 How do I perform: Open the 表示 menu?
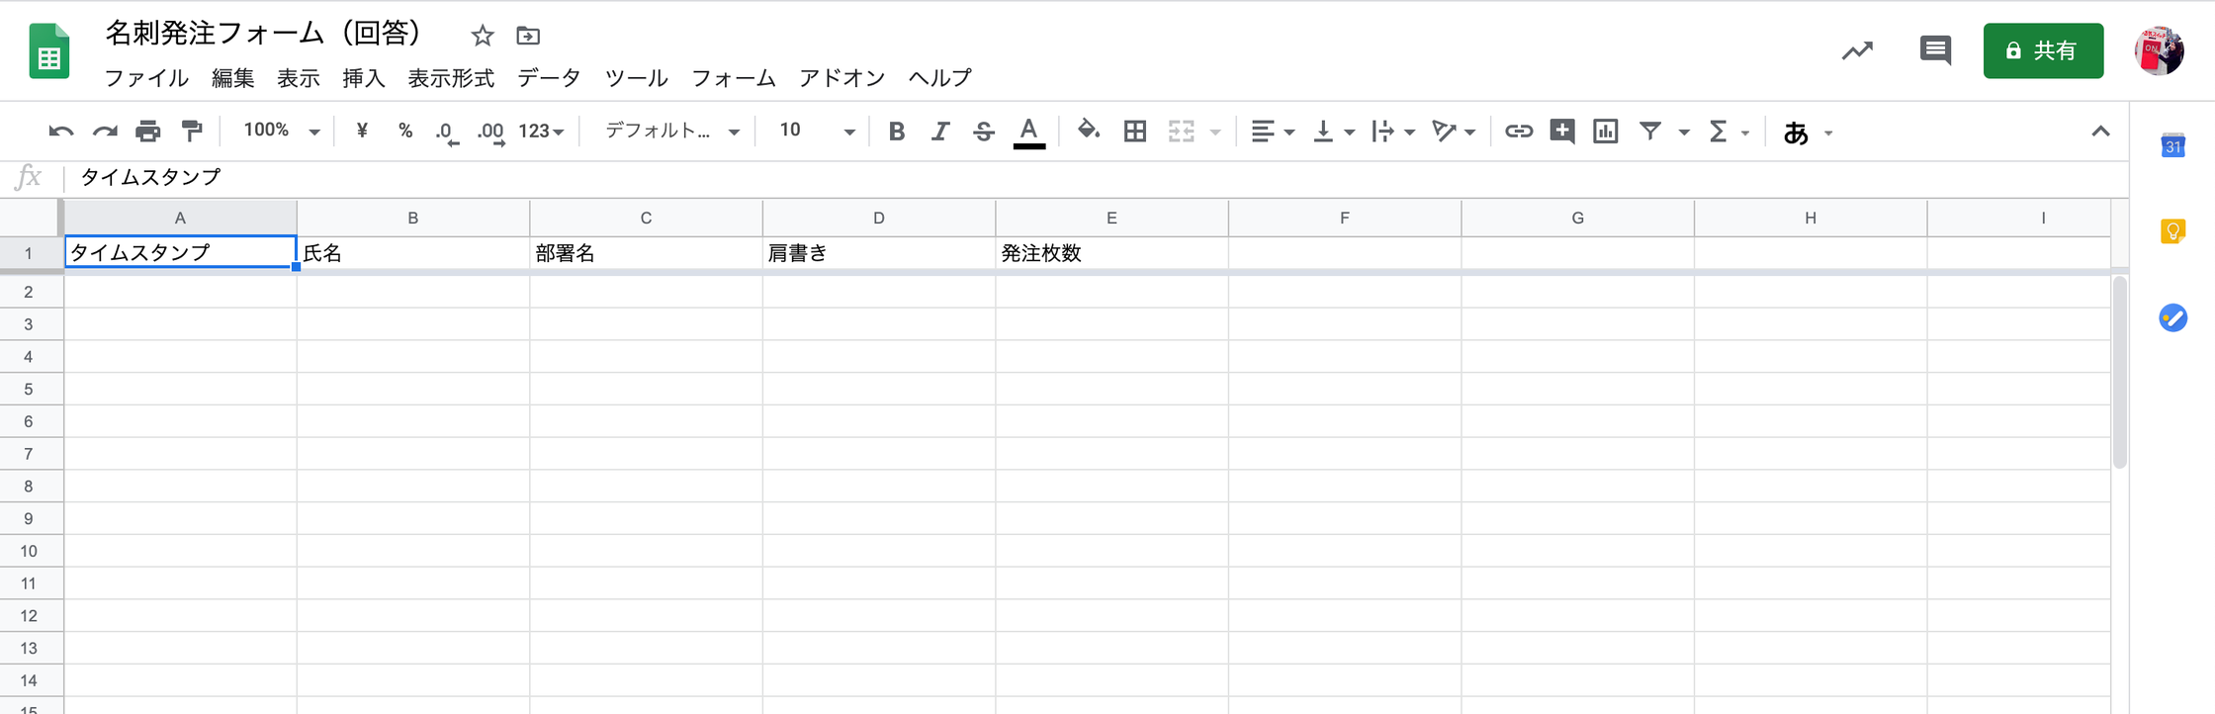point(299,78)
